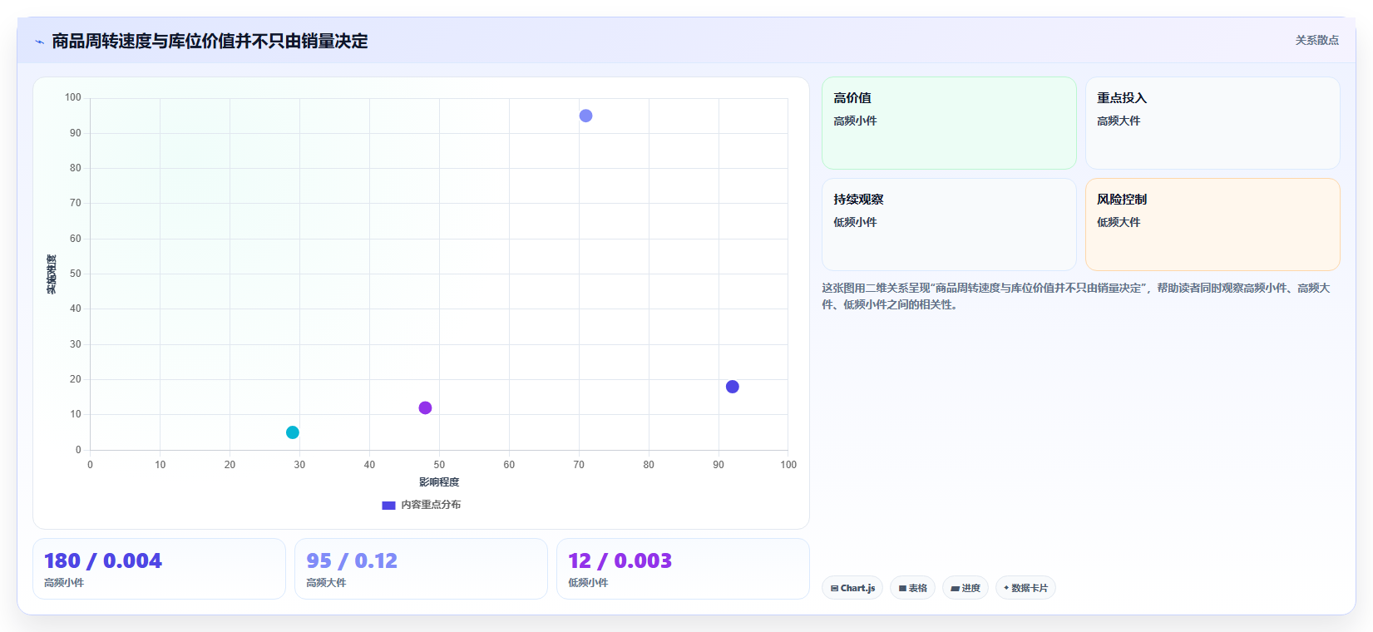Click the 内容重点分布 legend label
The width and height of the screenshot is (1373, 632).
tap(431, 505)
